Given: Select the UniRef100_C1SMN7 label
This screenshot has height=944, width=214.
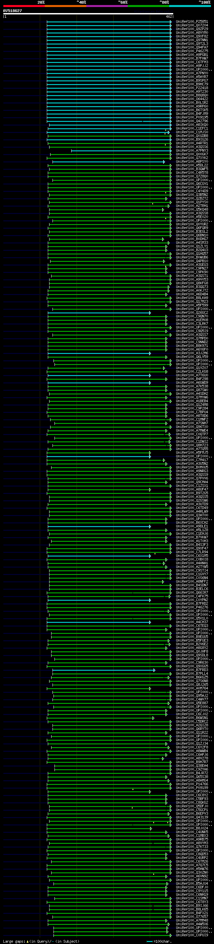Looking at the screenshot, I should tap(192, 898).
